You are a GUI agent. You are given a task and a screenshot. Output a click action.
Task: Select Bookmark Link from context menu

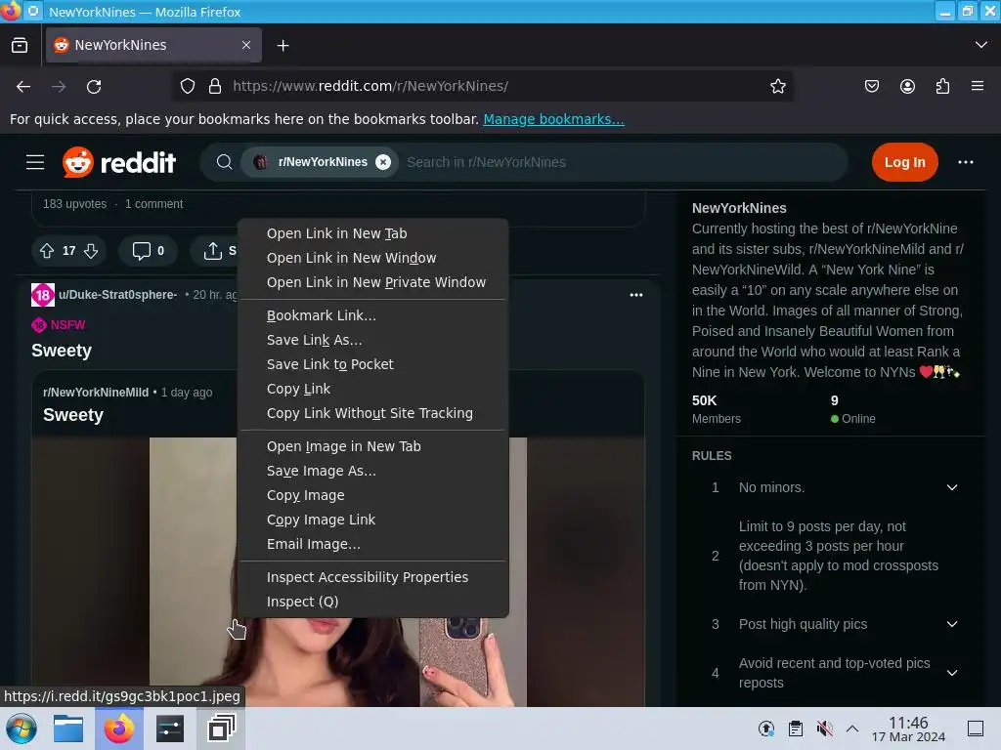[372, 315]
